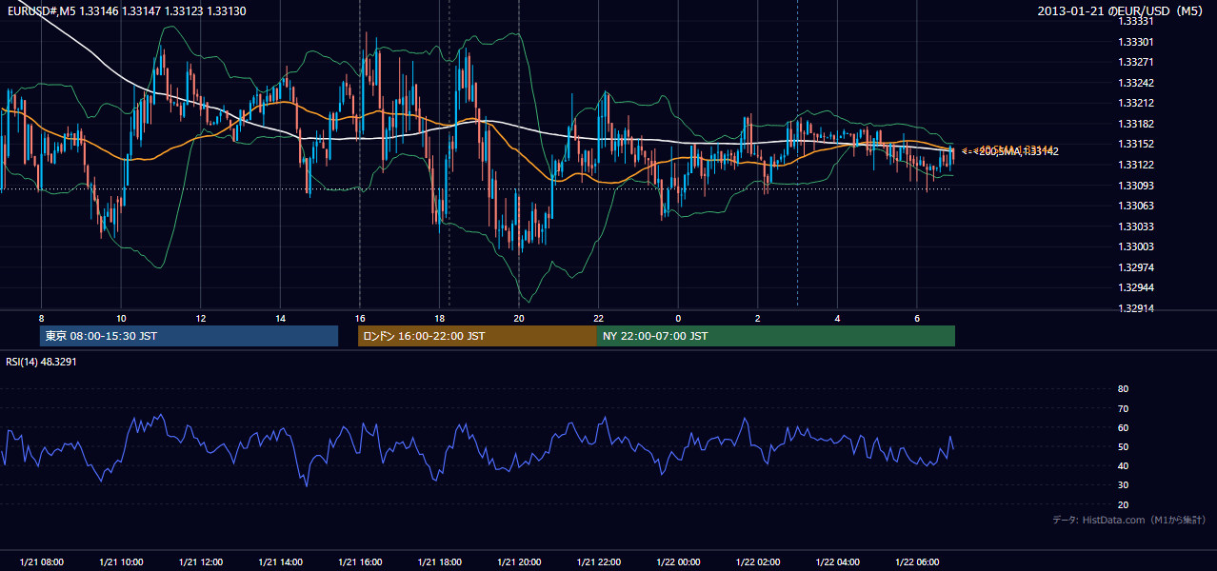This screenshot has height=571, width=1217.
Task: Click the bottom date label 1/21 10:00
Action: click(121, 561)
